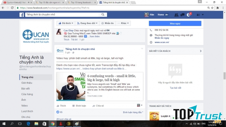
Task: Toggle Like ('Thích') on the post
Action: click(61, 106)
